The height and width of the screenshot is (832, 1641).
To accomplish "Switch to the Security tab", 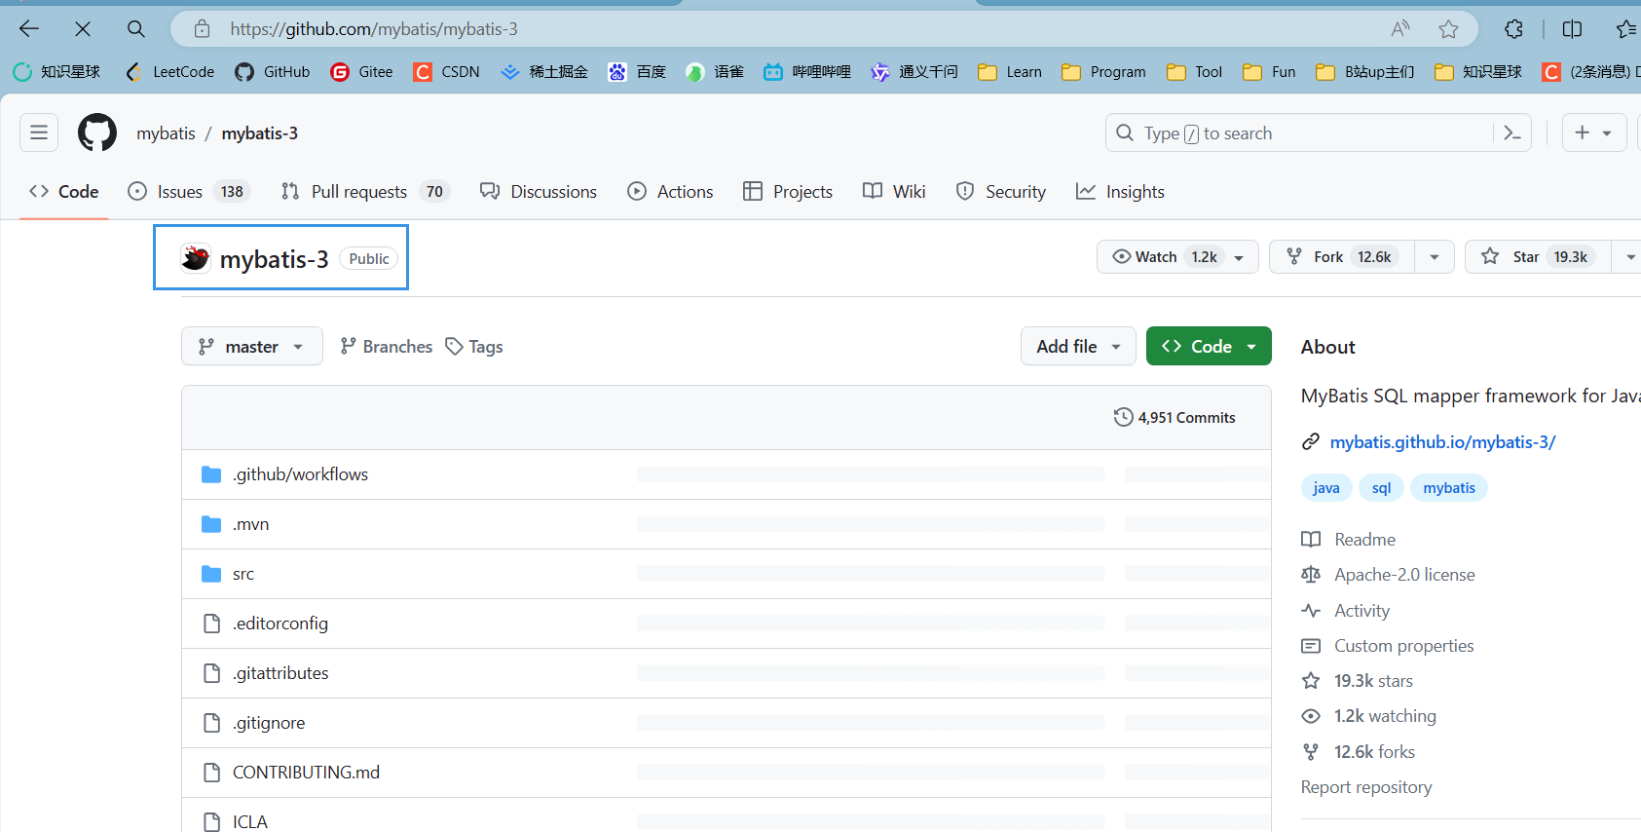I will tap(1001, 192).
